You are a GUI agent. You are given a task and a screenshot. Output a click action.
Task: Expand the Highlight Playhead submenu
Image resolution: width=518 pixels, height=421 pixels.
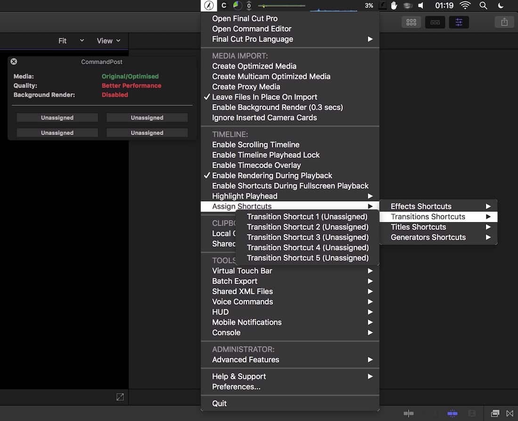coord(290,196)
